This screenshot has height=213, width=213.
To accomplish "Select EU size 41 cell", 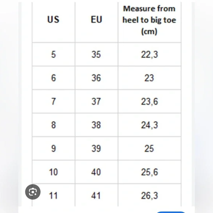I will 97,195.
